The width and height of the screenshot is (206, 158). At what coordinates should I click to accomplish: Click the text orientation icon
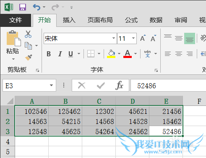coord(203,38)
